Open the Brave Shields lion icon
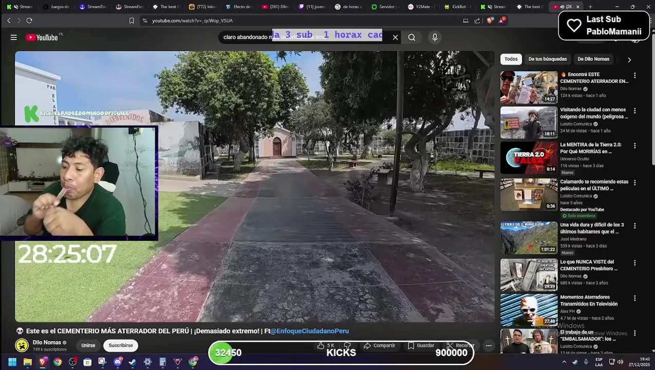The width and height of the screenshot is (655, 370). click(490, 21)
